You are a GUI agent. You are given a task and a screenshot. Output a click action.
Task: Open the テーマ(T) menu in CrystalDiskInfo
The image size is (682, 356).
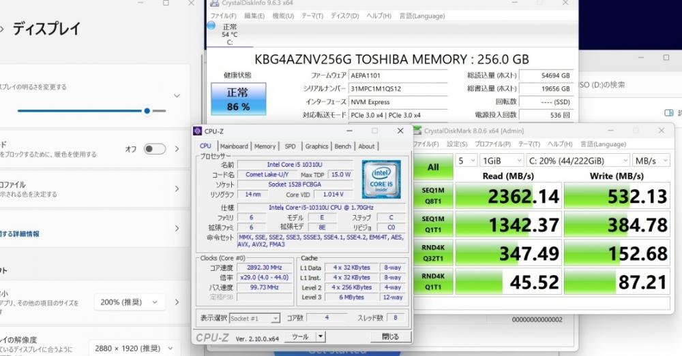312,16
